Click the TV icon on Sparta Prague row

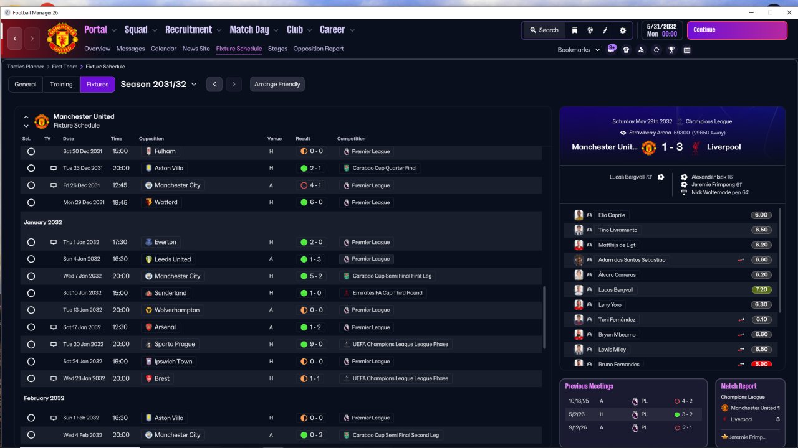click(54, 344)
